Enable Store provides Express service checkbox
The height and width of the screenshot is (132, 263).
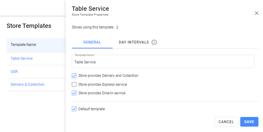(74, 85)
